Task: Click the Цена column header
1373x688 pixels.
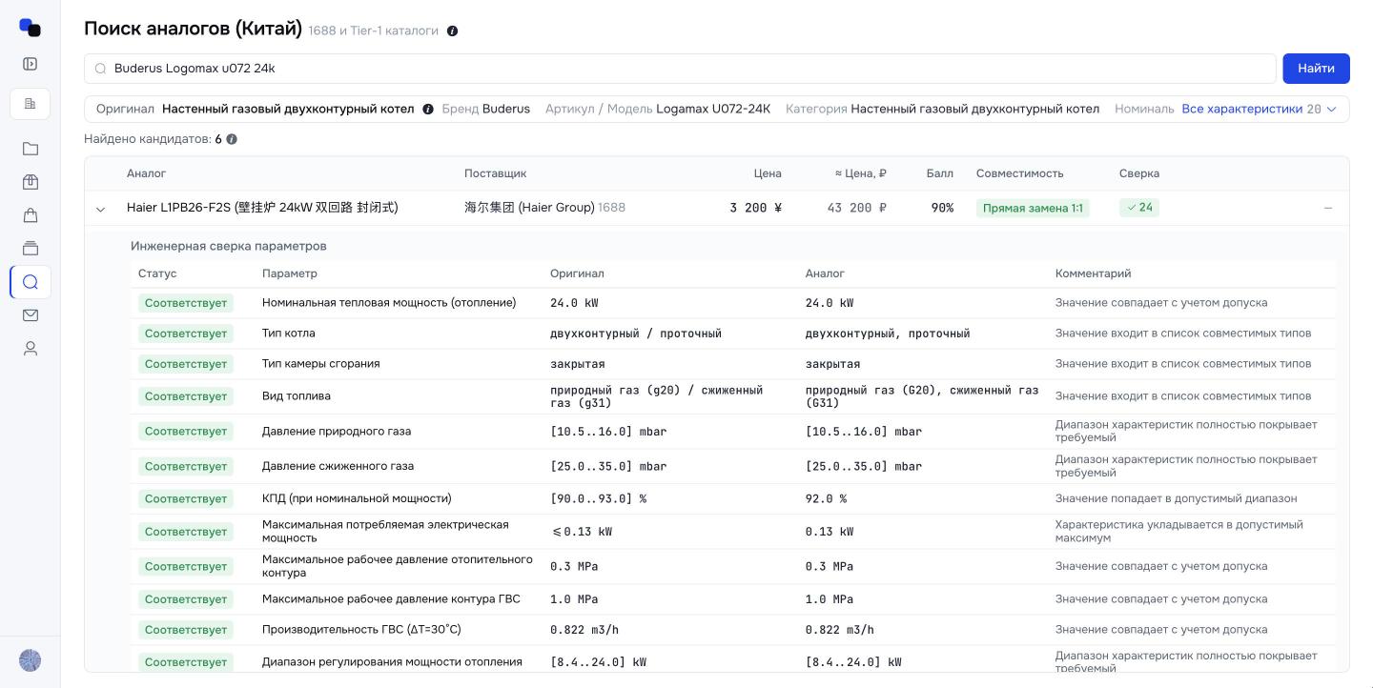Action: pos(768,173)
